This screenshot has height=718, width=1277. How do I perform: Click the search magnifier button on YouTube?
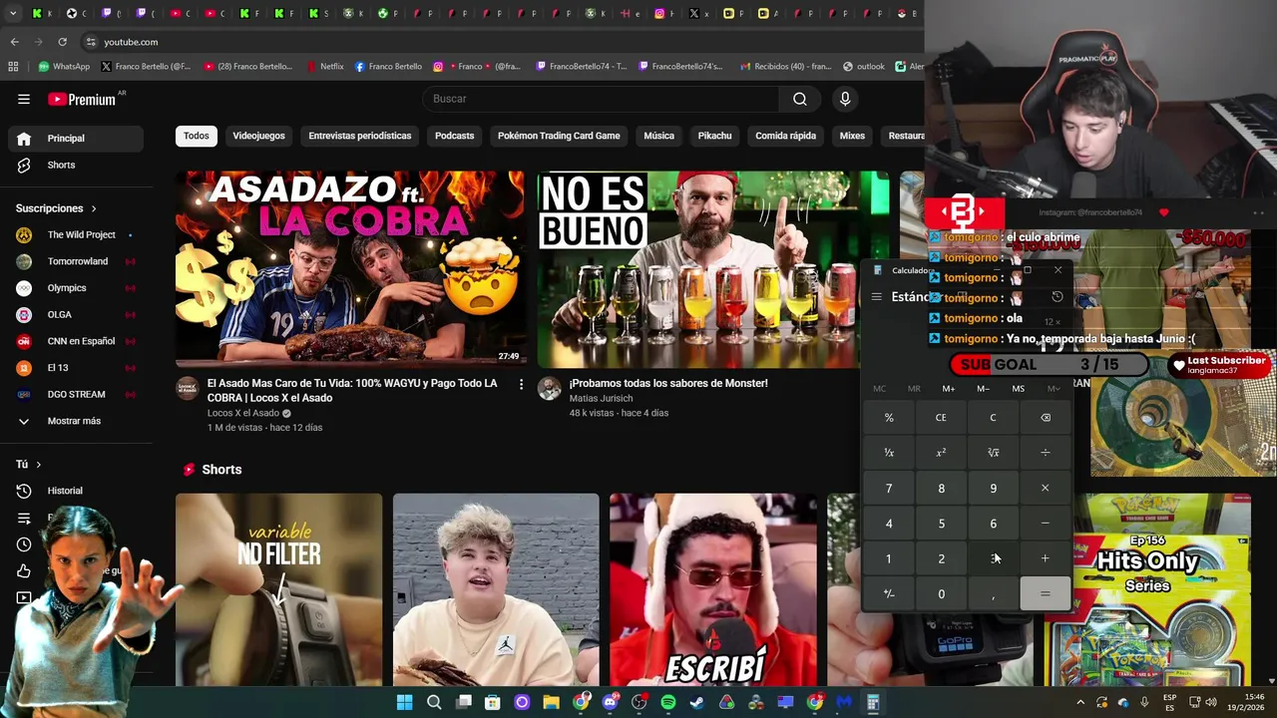pyautogui.click(x=799, y=99)
